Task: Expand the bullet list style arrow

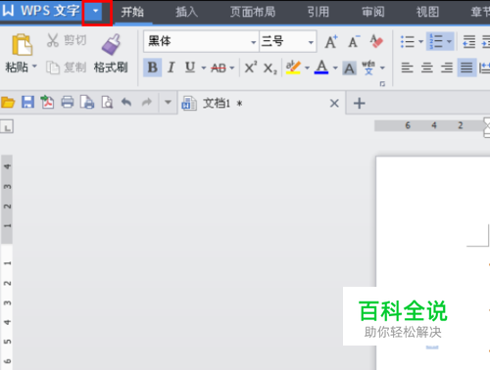Action: 420,41
